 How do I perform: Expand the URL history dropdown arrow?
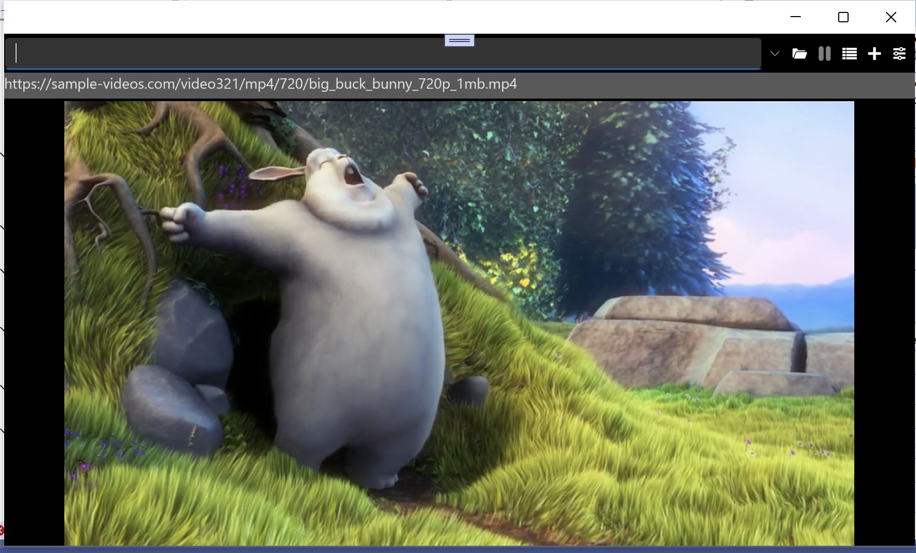[x=774, y=53]
